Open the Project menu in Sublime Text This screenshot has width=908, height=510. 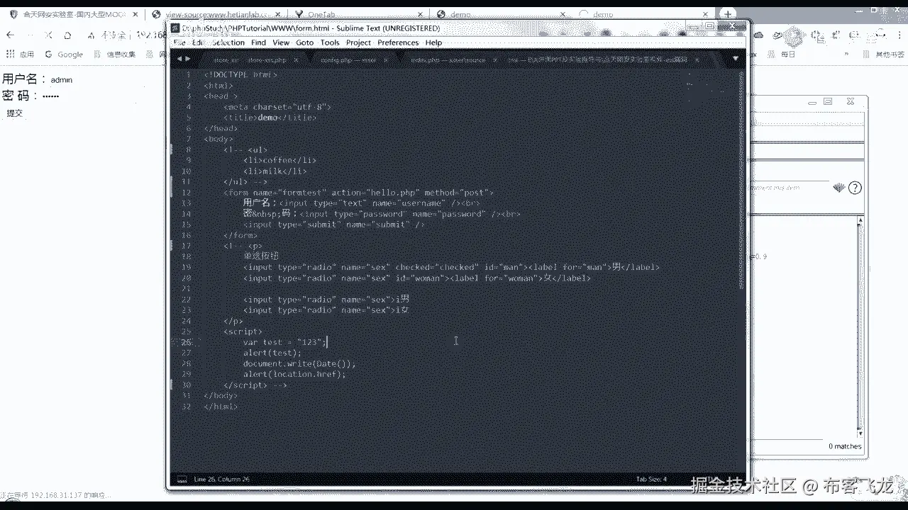click(x=358, y=42)
